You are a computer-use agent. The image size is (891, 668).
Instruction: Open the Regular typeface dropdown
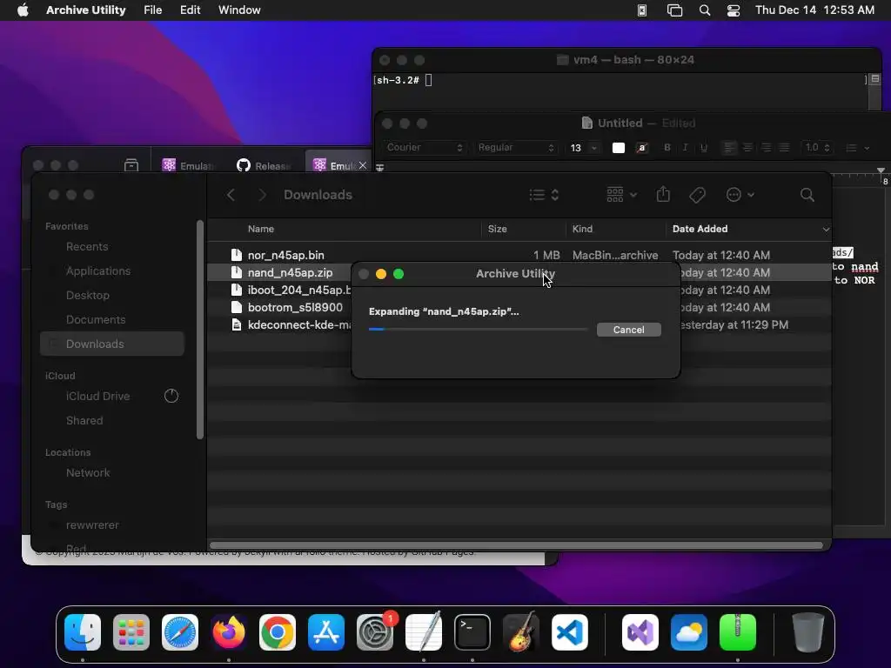tap(515, 148)
